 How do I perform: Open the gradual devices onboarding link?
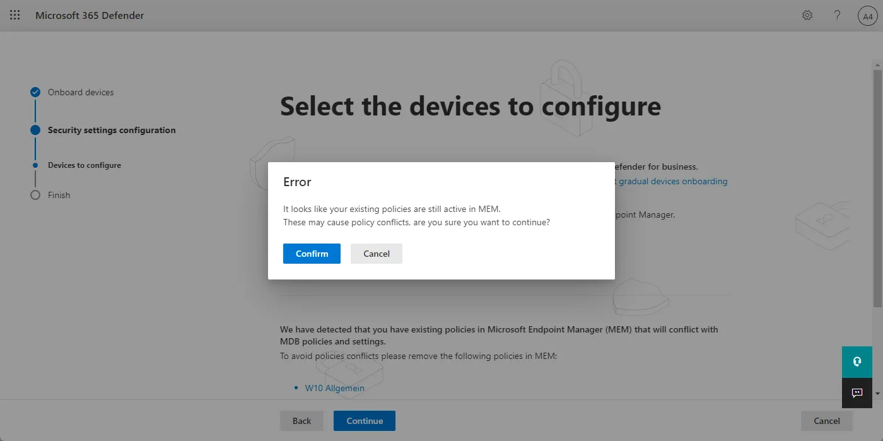673,181
